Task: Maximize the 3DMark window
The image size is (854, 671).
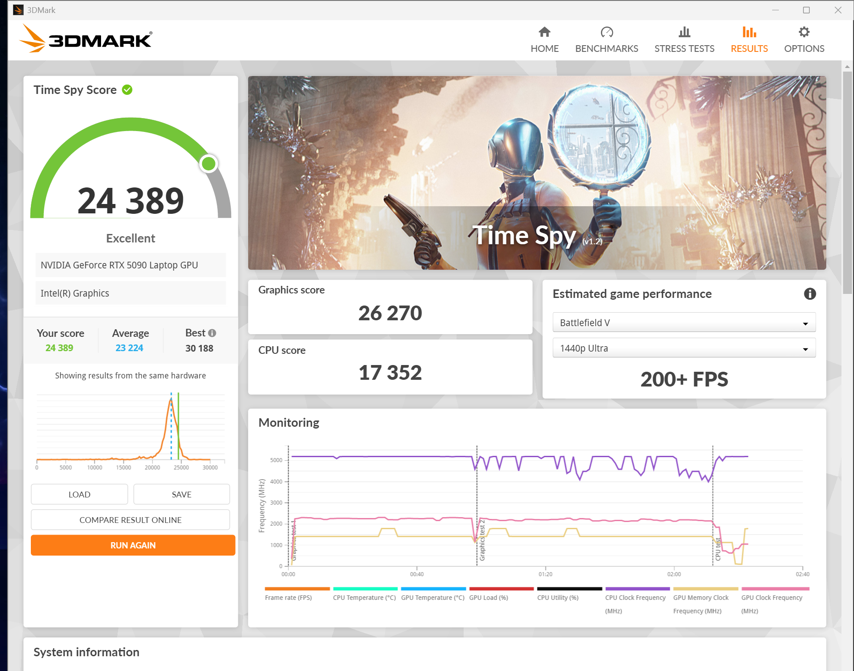Action: (806, 10)
